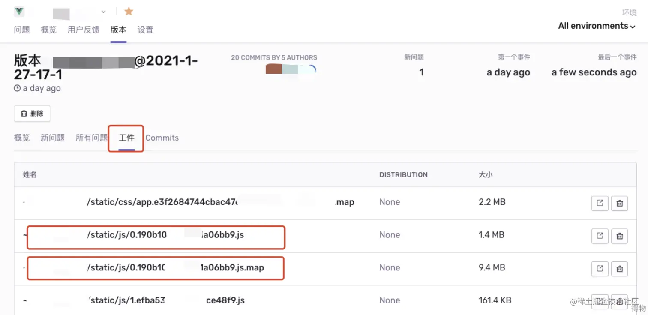The height and width of the screenshot is (315, 648).
Task: Switch to the Commits sub-tab
Action: tap(162, 138)
